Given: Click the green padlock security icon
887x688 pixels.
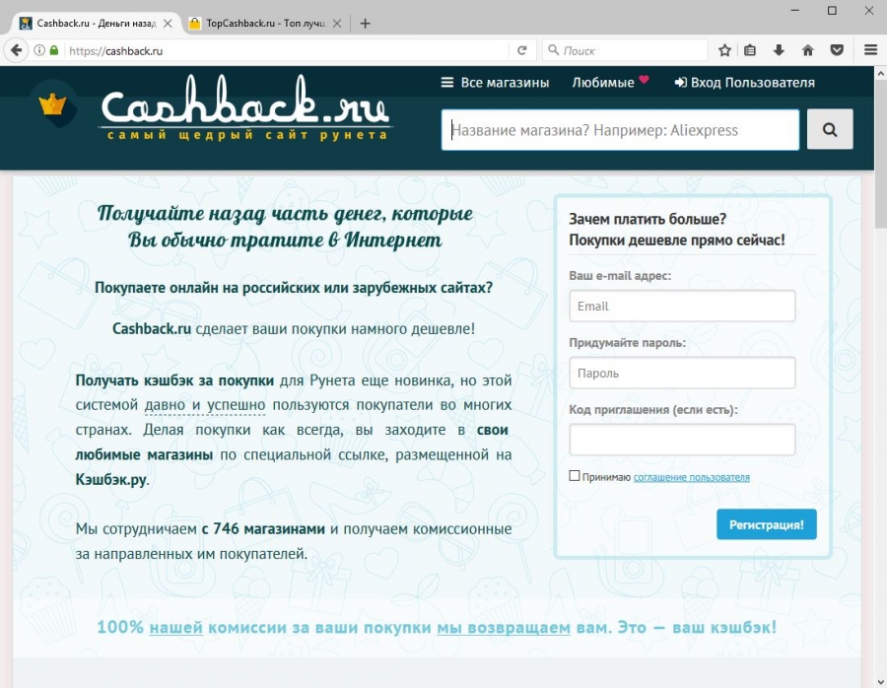Looking at the screenshot, I should (54, 50).
